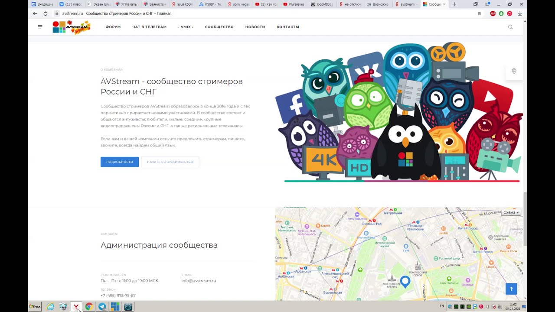Reload the page with the refresh icon
Image resolution: width=555 pixels, height=312 pixels.
click(x=45, y=13)
